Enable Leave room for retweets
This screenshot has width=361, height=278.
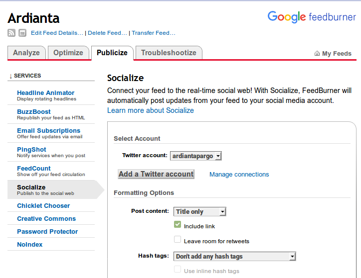tap(178, 240)
